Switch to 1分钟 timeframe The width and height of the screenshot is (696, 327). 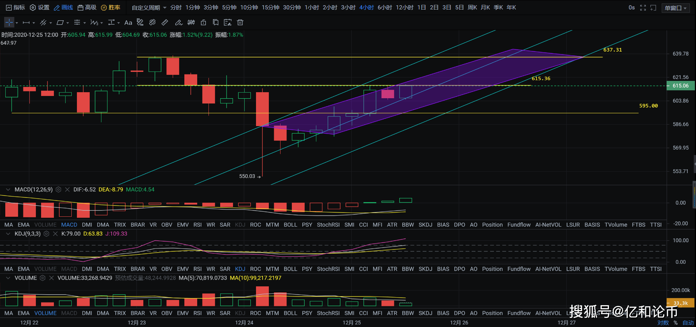coord(193,8)
